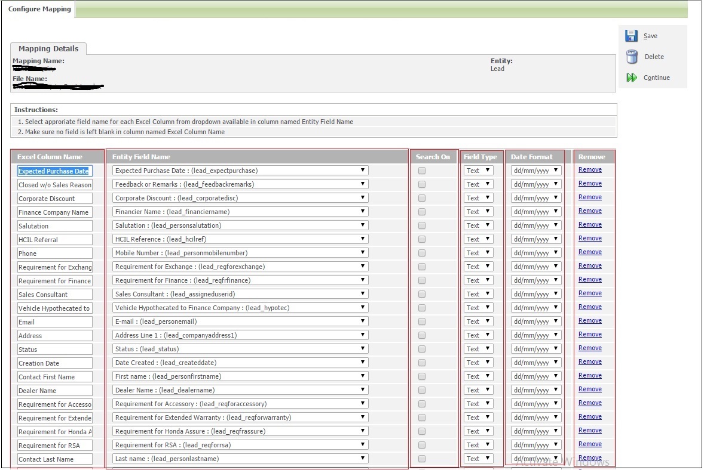Click the Configure Mapping page title

click(x=39, y=9)
